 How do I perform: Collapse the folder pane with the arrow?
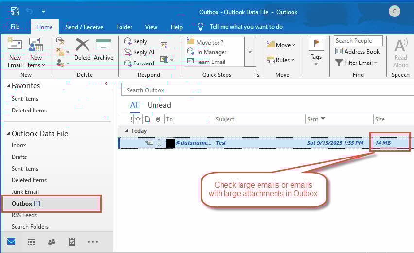[x=106, y=84]
